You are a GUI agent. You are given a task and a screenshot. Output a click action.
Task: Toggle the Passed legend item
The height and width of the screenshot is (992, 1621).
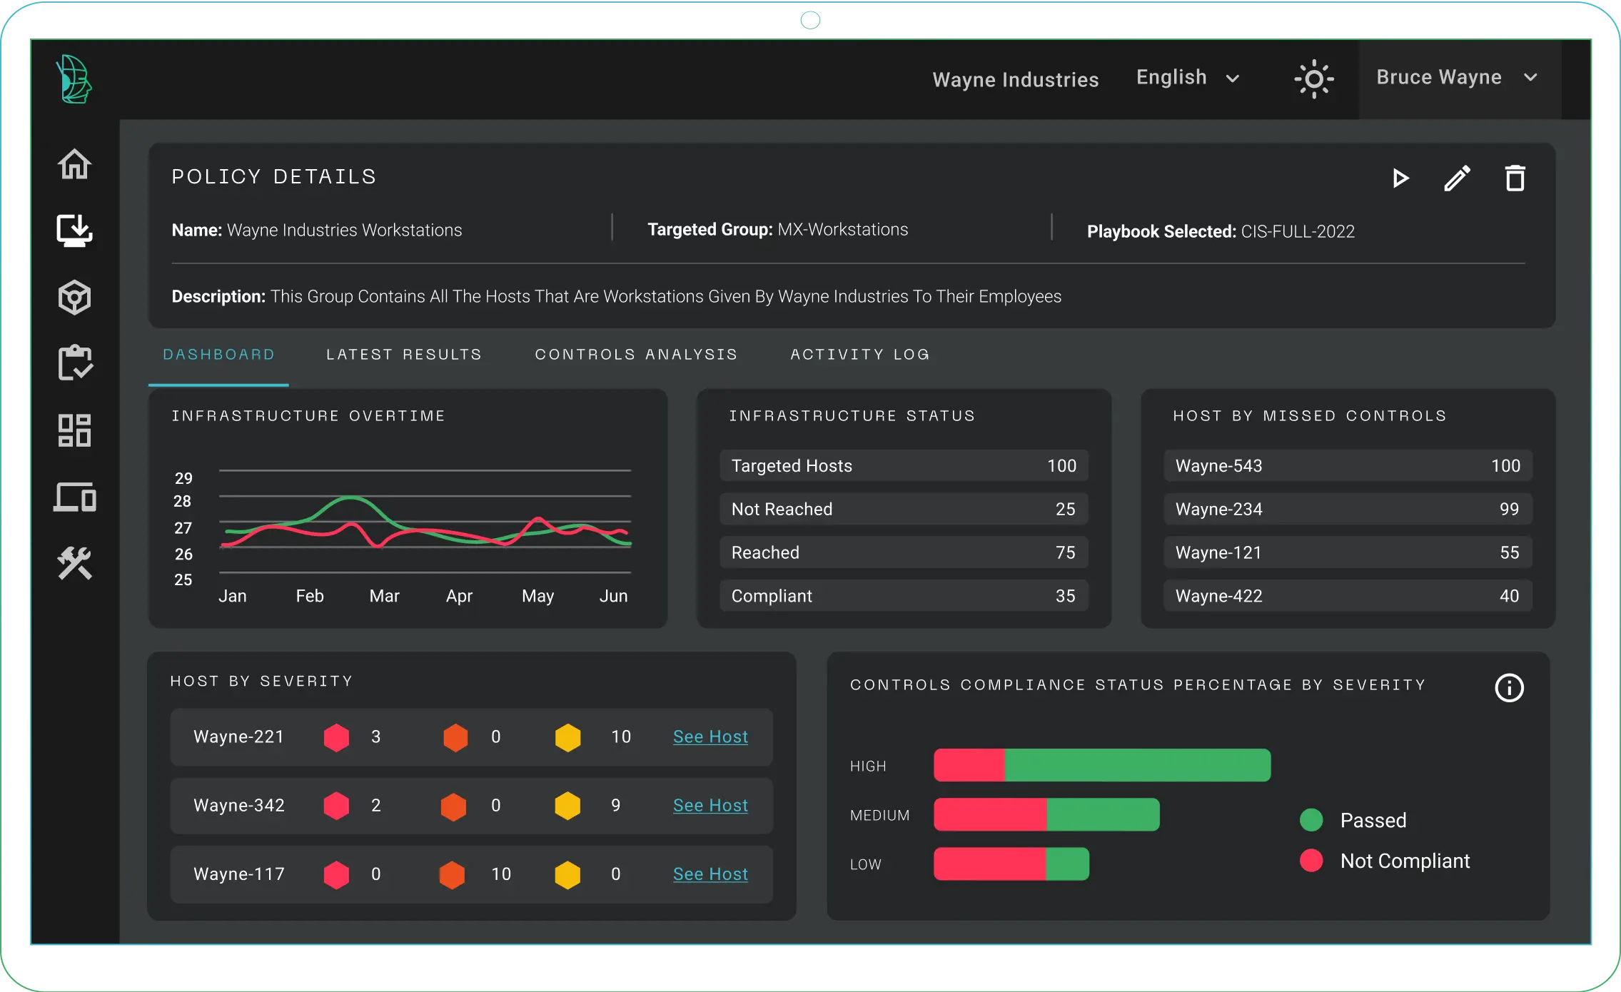pyautogui.click(x=1353, y=820)
